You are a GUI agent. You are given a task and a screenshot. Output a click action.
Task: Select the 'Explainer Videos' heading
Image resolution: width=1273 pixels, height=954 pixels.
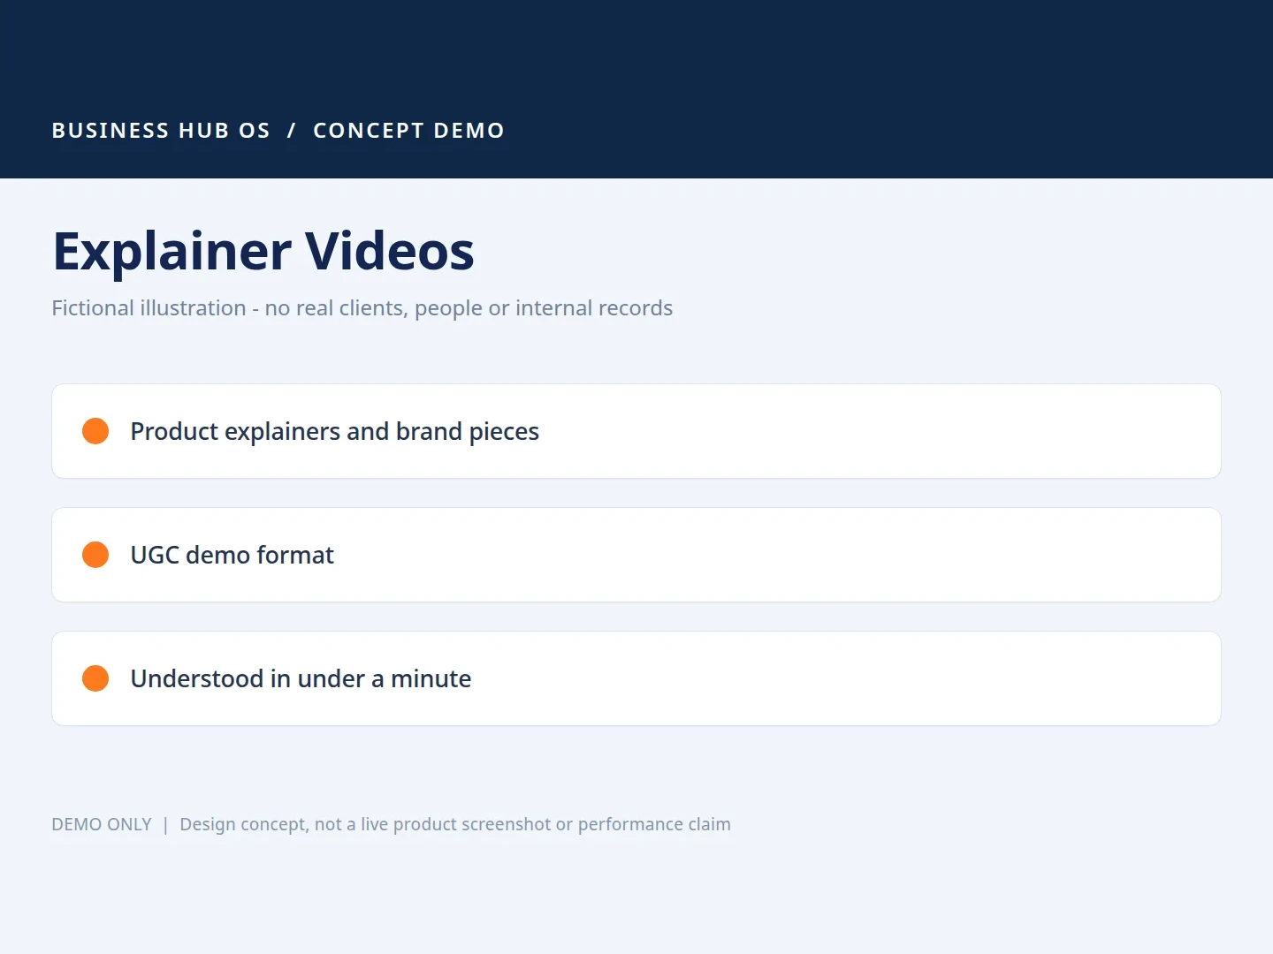(263, 251)
